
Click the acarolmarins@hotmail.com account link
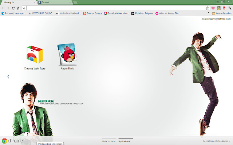tap(216, 19)
